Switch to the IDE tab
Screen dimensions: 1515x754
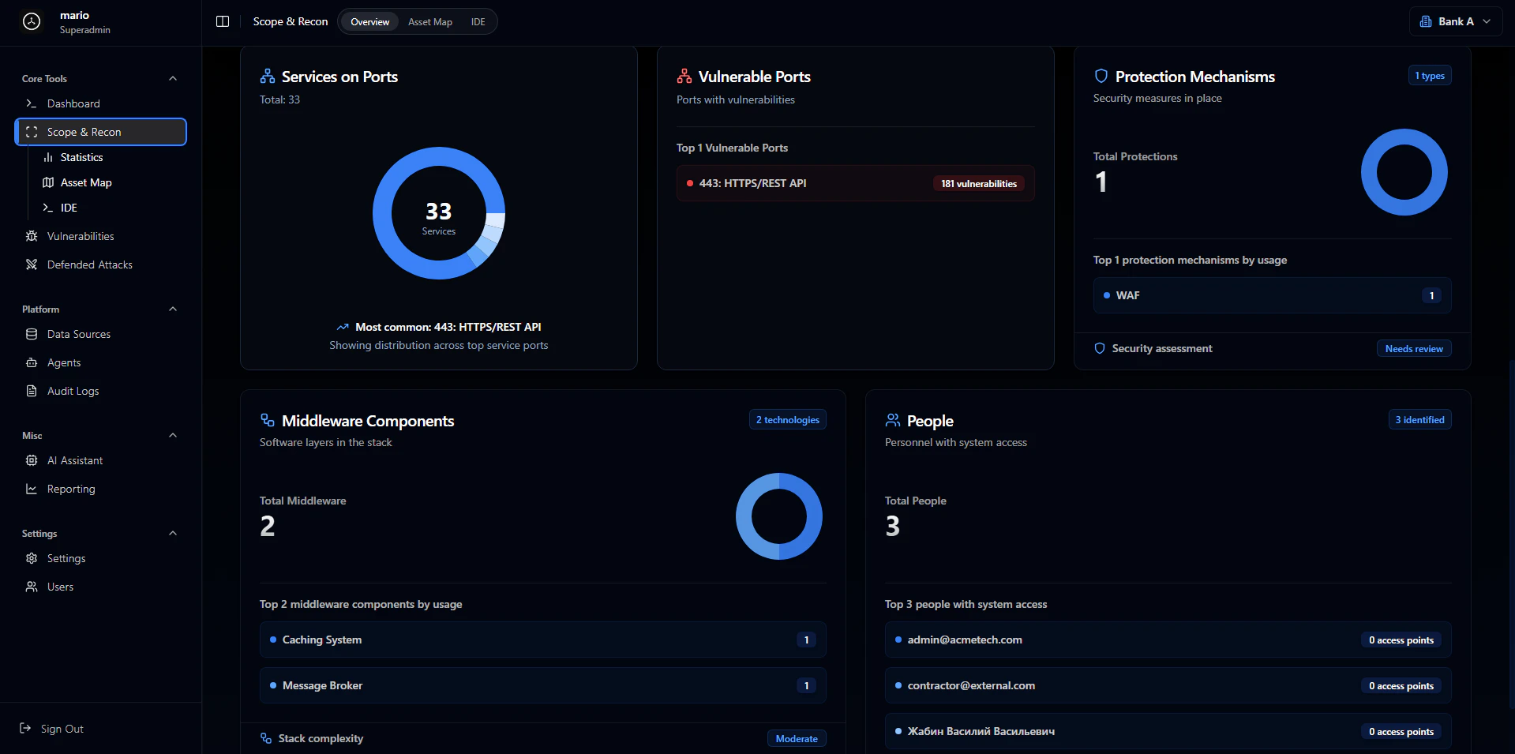[478, 21]
